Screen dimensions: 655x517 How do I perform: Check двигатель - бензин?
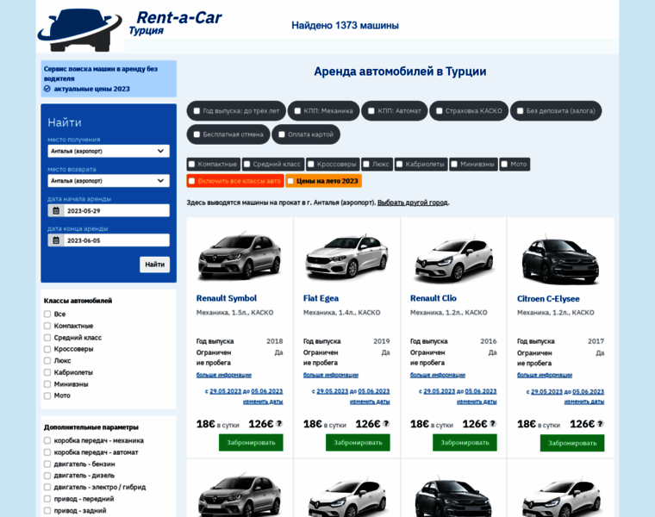click(x=47, y=464)
